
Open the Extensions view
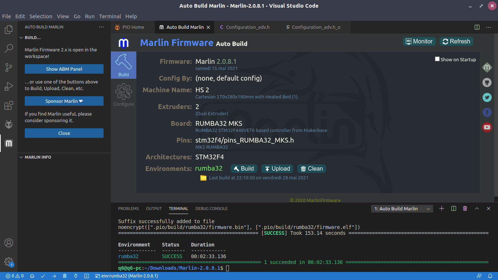click(9, 106)
